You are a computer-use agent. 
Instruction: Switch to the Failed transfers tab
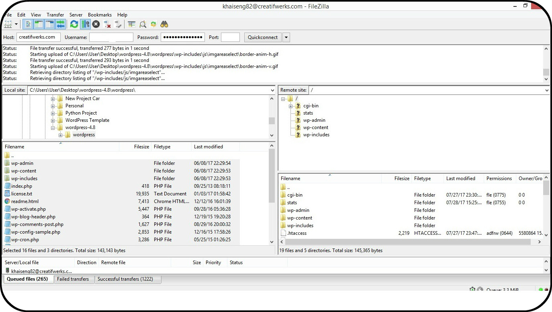[x=73, y=279]
